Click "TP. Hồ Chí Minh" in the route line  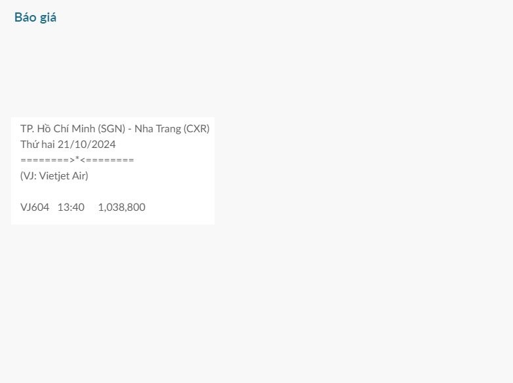[58, 128]
